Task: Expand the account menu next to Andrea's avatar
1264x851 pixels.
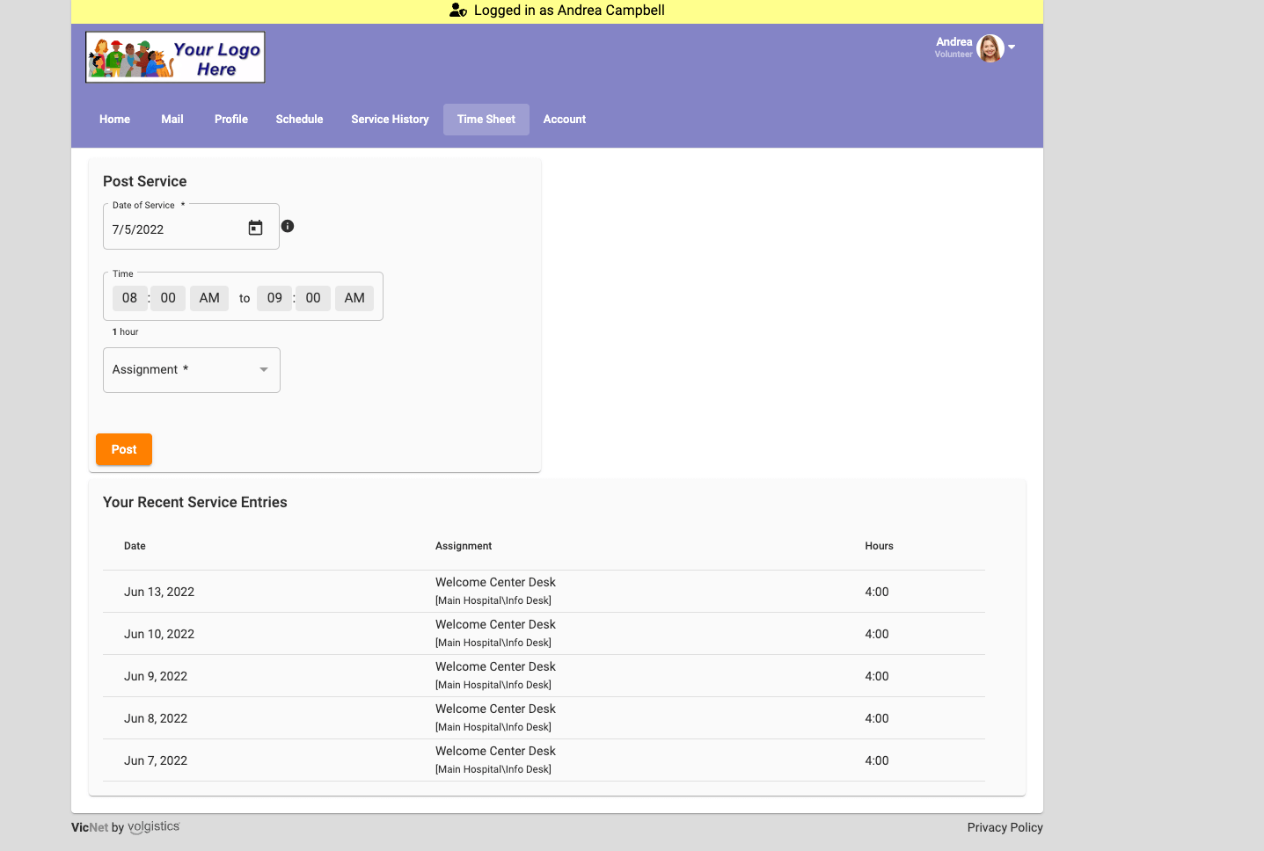Action: [x=1010, y=48]
